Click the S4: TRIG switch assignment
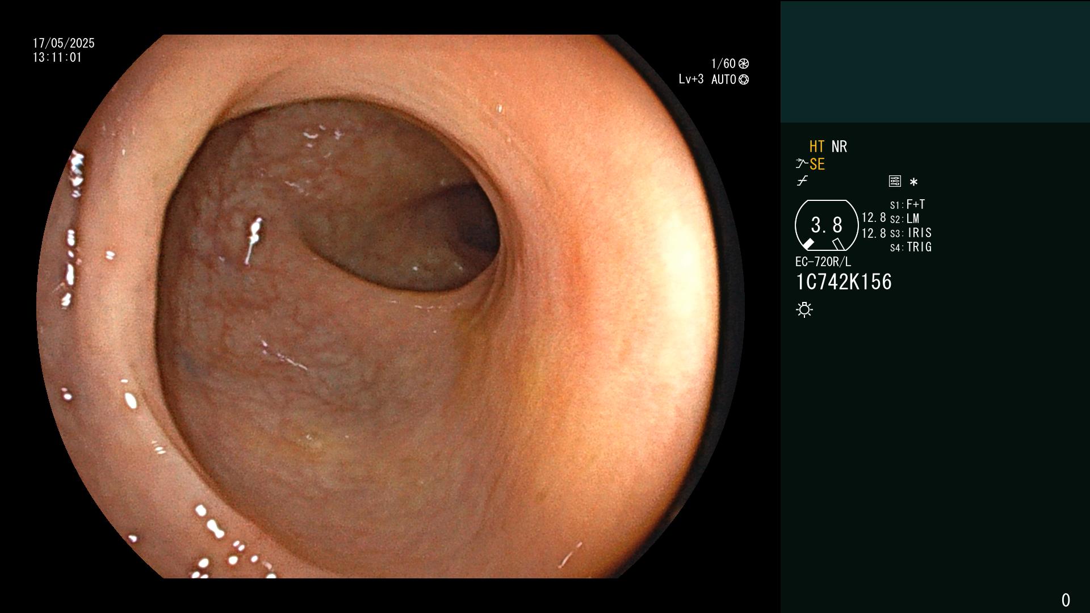 [x=911, y=247]
